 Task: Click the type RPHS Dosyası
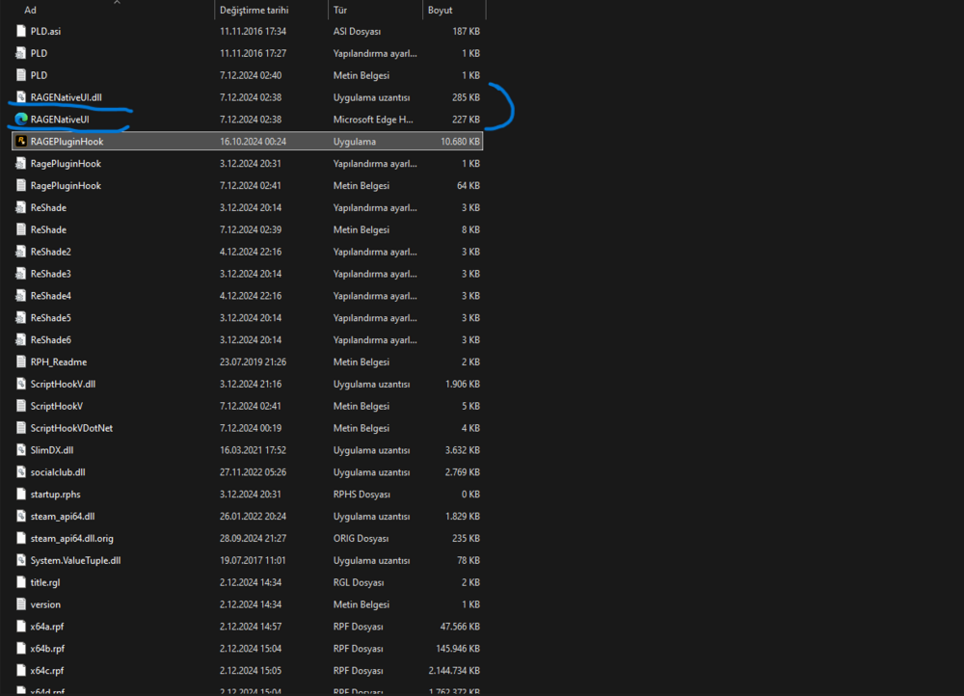click(x=361, y=495)
